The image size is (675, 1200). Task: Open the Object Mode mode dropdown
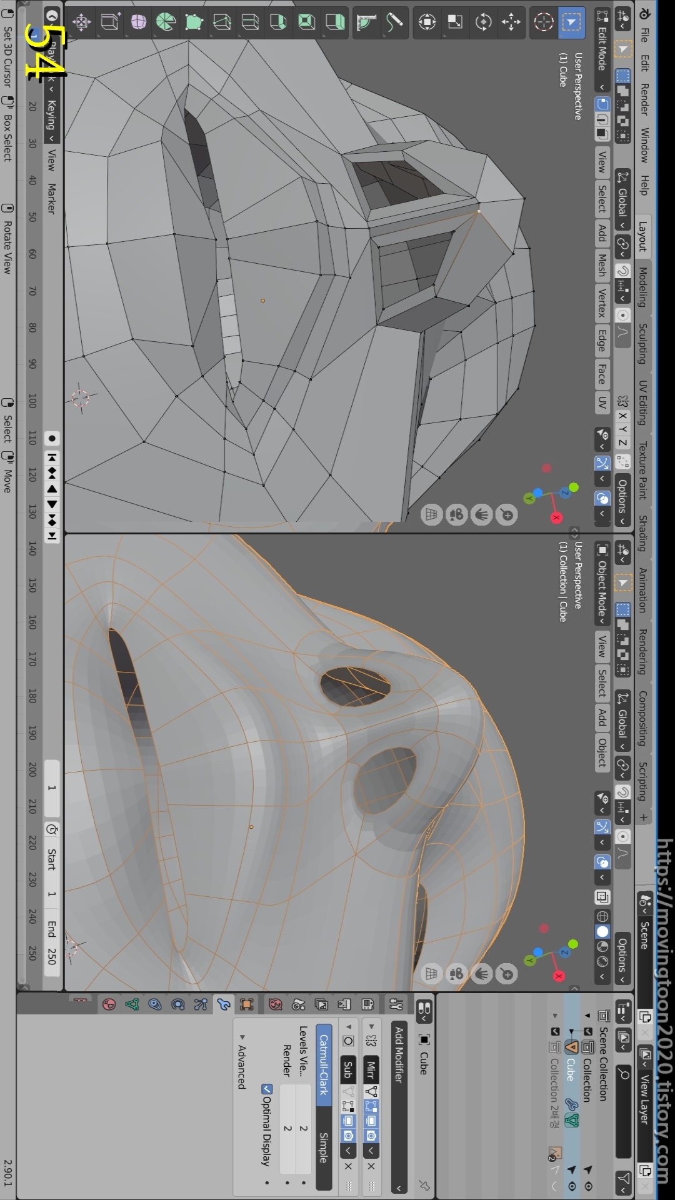(602, 584)
